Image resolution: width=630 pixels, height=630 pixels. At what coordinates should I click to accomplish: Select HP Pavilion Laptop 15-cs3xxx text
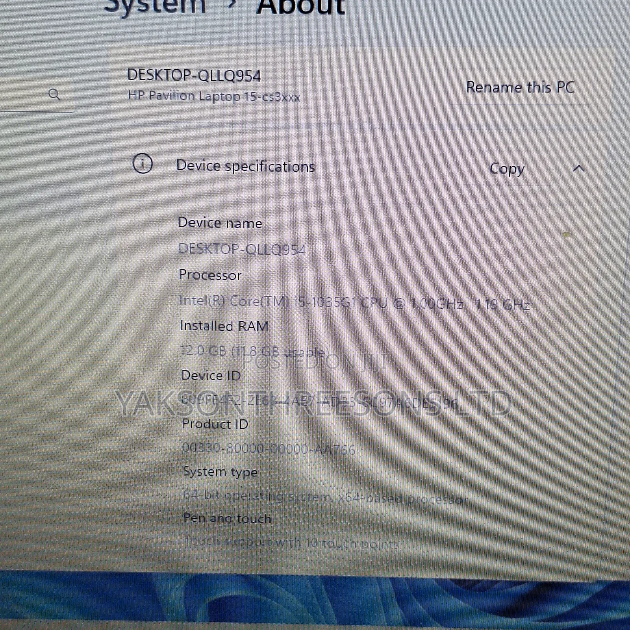pos(214,96)
